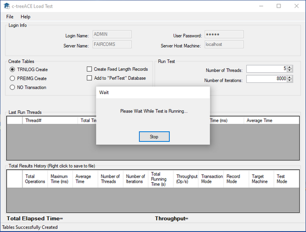Image resolution: width=306 pixels, height=232 pixels.
Task: Click the Number of Threads value field
Action: (x=267, y=69)
